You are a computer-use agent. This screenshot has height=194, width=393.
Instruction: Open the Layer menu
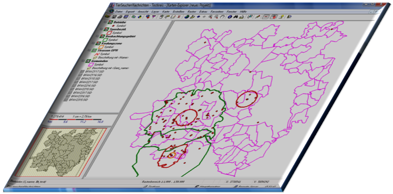pyautogui.click(x=155, y=12)
